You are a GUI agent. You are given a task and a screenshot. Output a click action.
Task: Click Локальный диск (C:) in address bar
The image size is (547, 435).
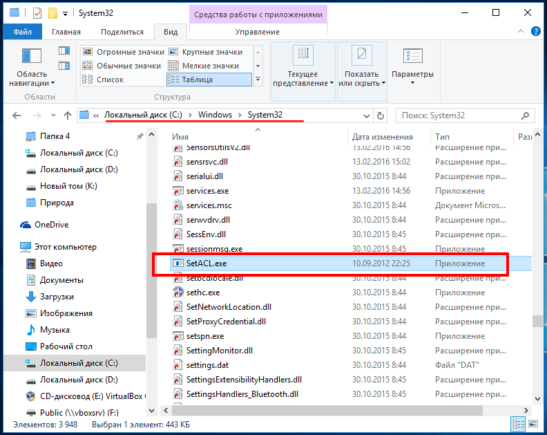[x=143, y=115]
